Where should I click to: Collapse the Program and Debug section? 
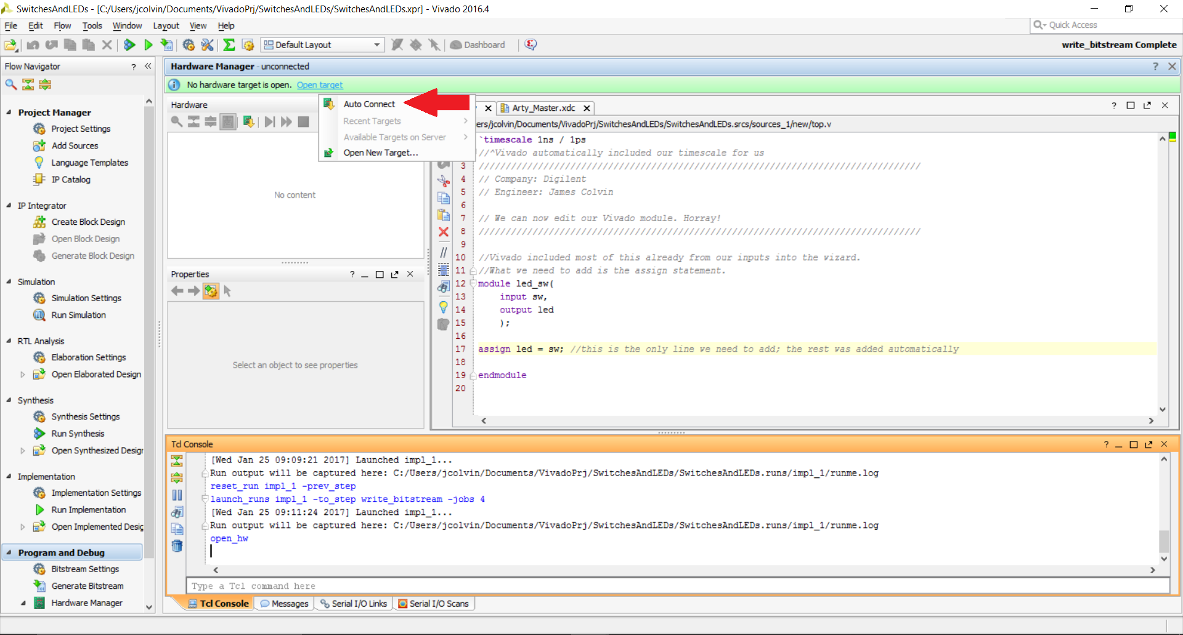coord(9,552)
